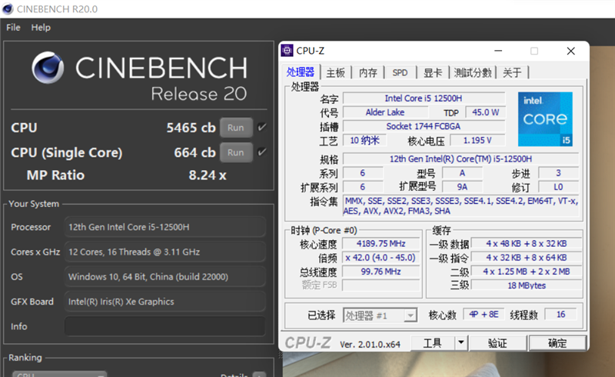Click the 确定 button

pos(557,343)
